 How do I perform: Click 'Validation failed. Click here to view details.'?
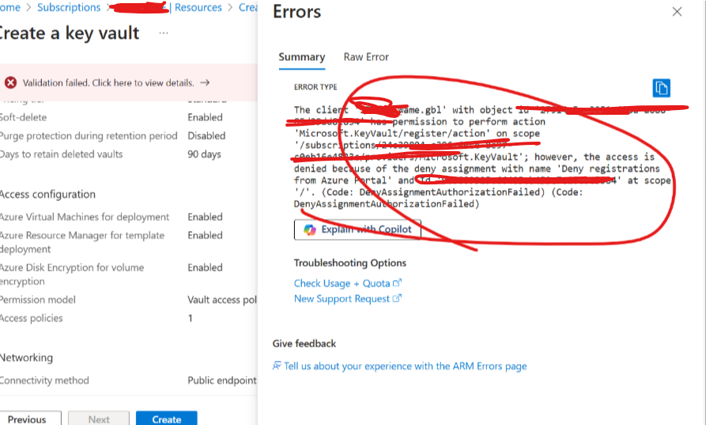[108, 83]
